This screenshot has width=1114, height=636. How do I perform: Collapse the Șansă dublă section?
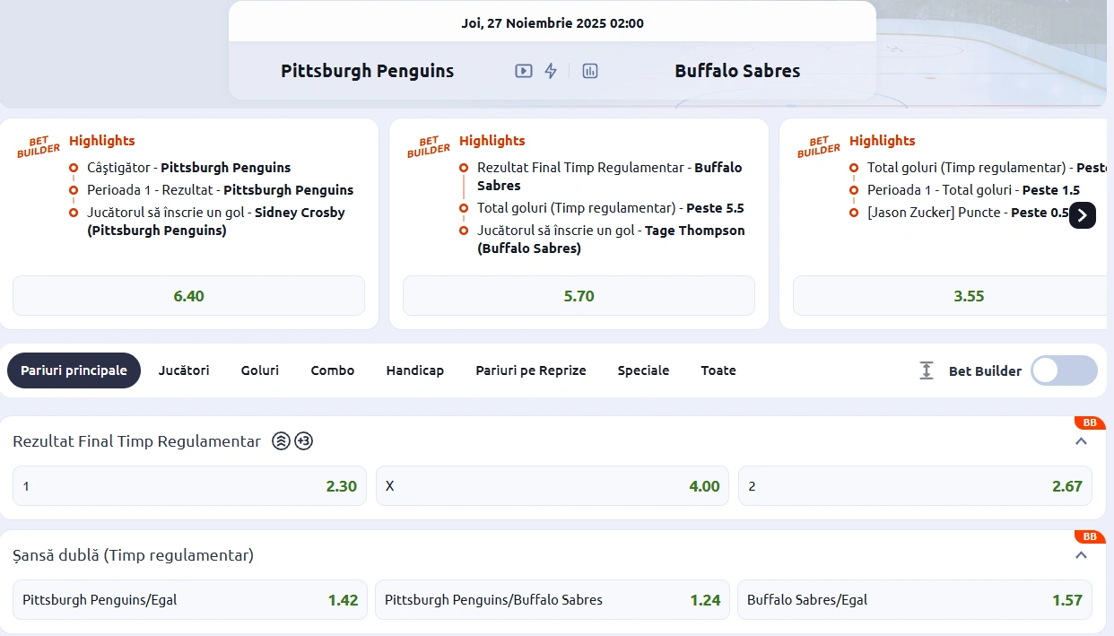coord(1081,555)
